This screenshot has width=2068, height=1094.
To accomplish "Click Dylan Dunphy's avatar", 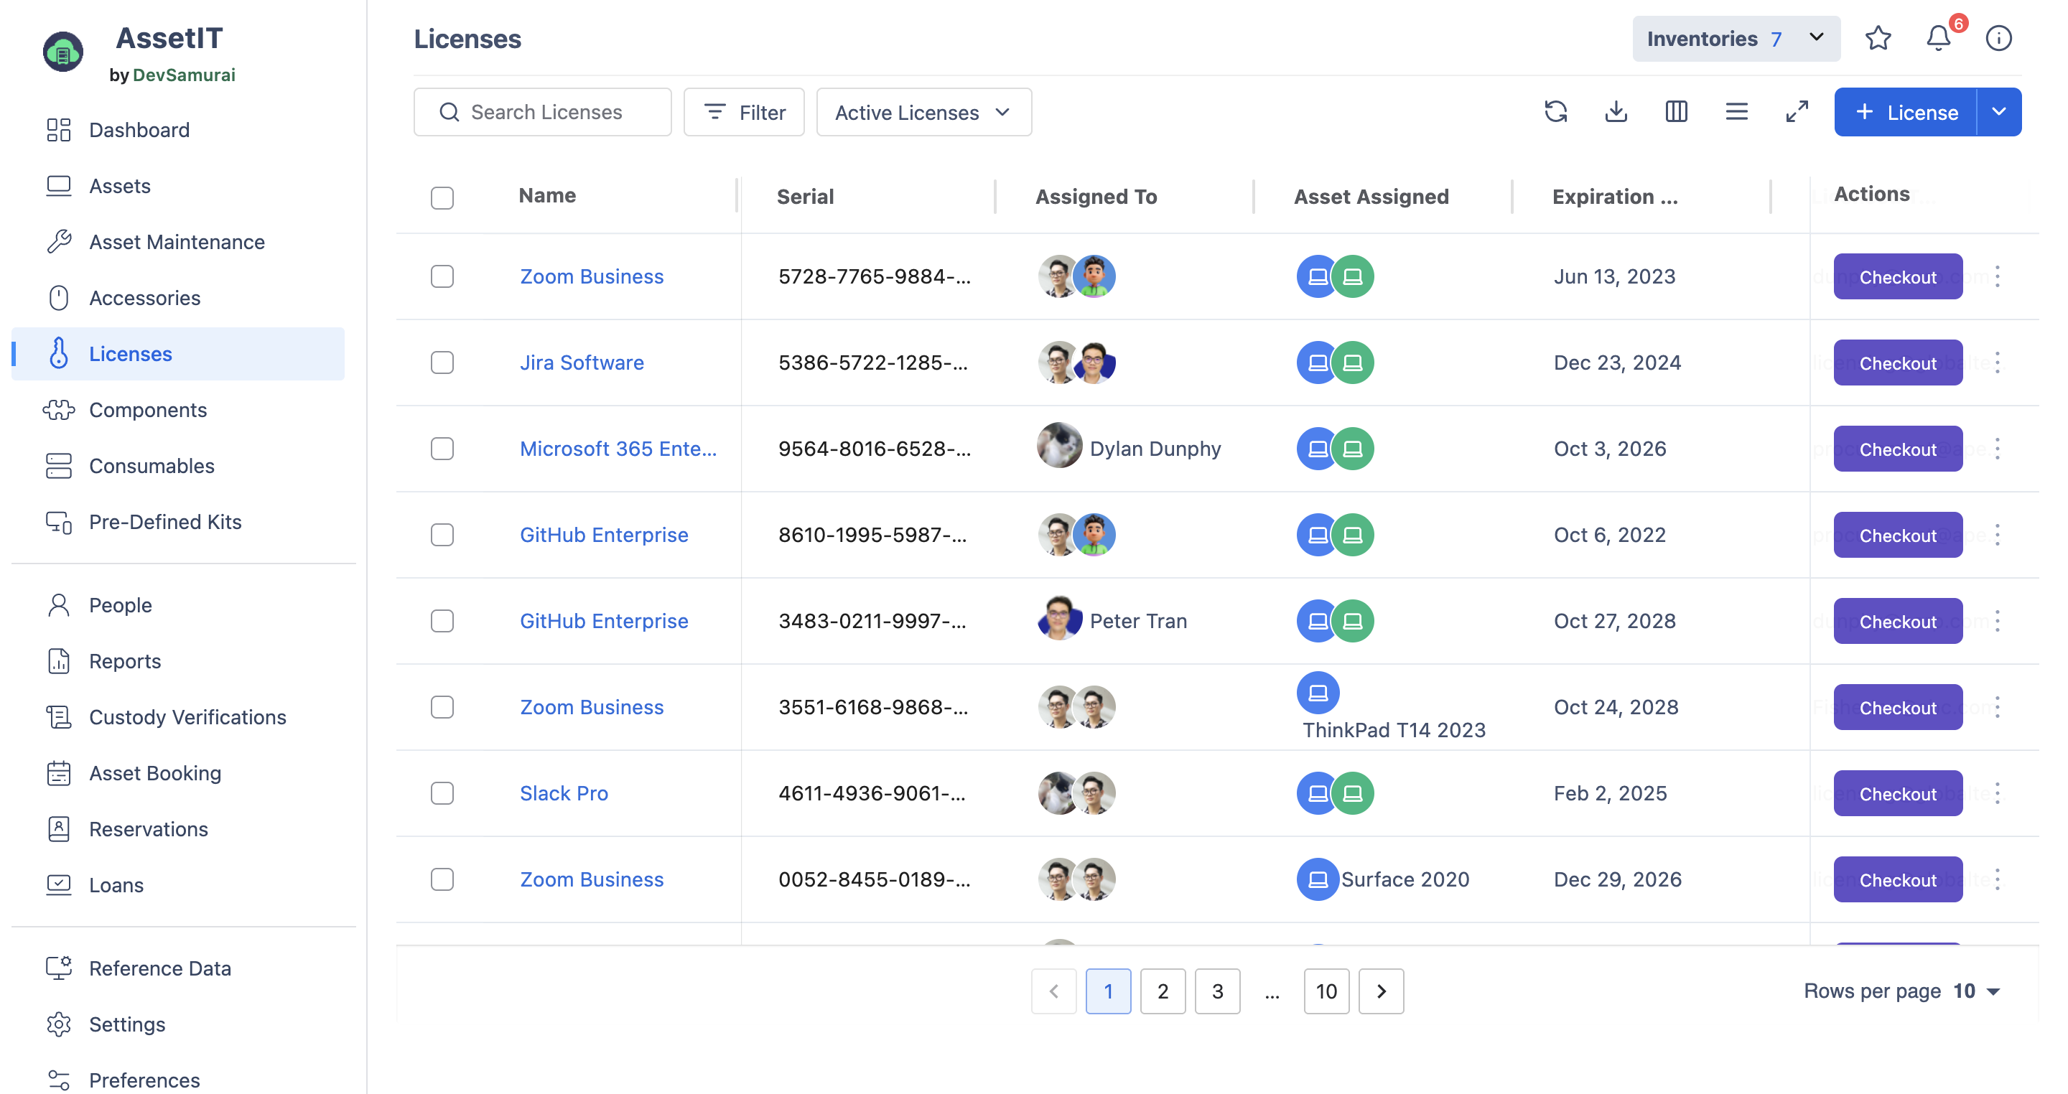I will 1059,446.
